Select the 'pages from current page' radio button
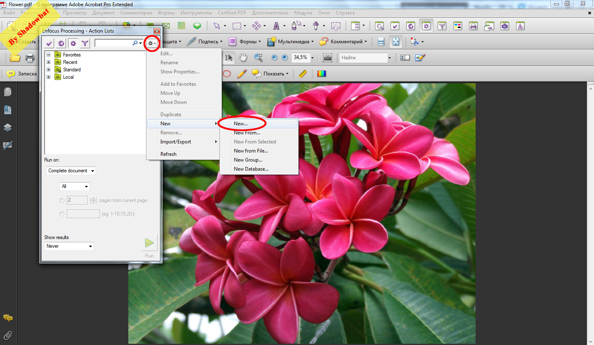This screenshot has height=345, width=594. [x=62, y=200]
